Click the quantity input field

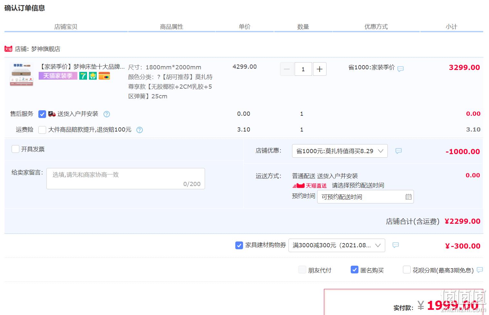point(303,69)
